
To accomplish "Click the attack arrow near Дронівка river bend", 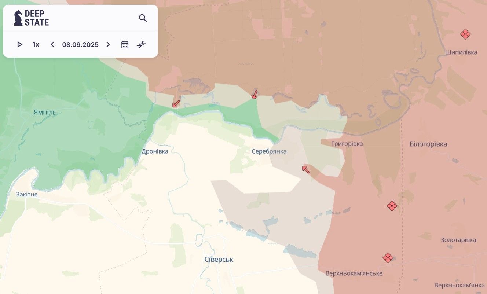I will 176,104.
